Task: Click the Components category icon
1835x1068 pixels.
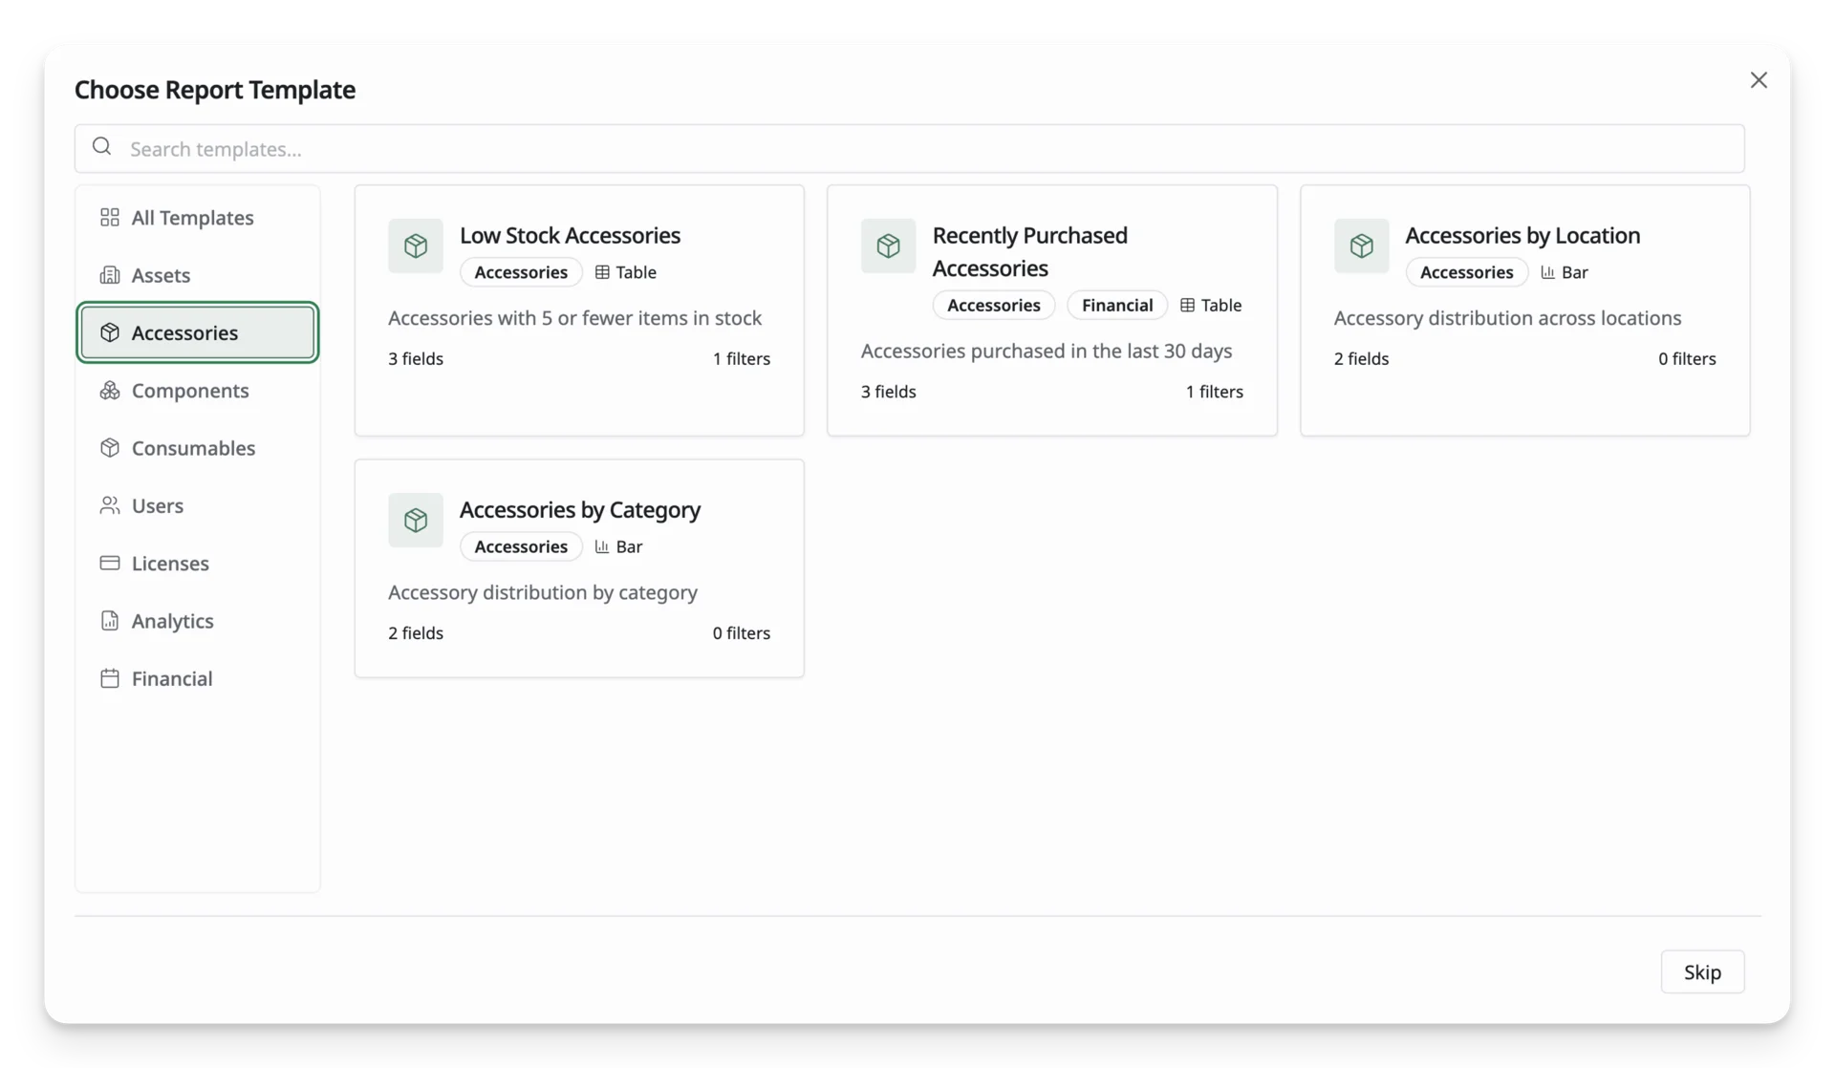Action: pos(110,391)
